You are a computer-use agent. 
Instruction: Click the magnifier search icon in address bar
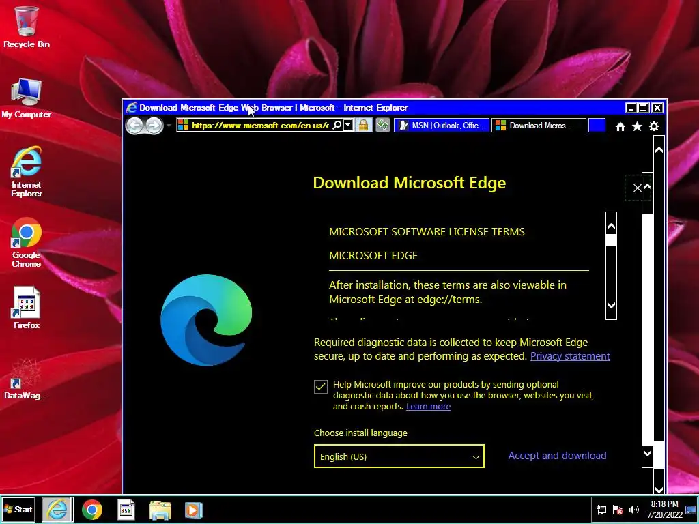(x=337, y=126)
